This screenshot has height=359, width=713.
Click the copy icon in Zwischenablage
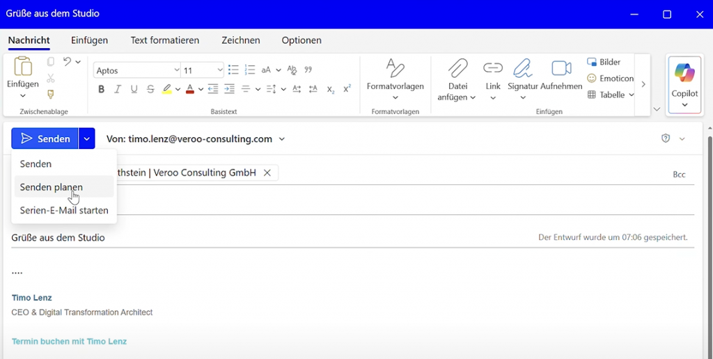tap(50, 62)
